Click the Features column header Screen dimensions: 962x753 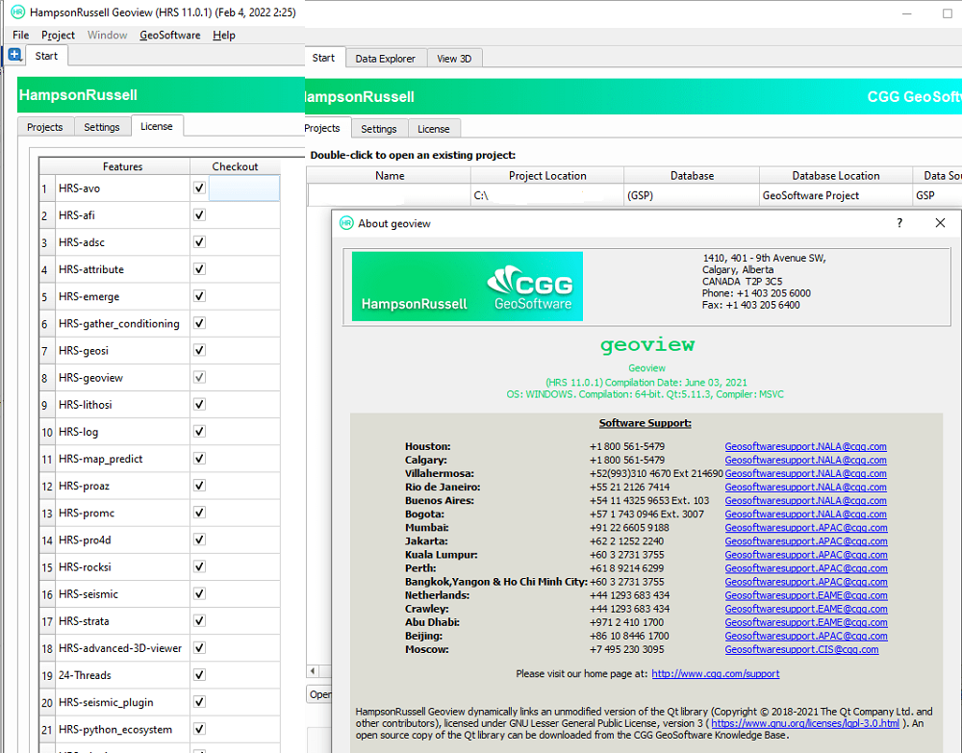pos(122,166)
